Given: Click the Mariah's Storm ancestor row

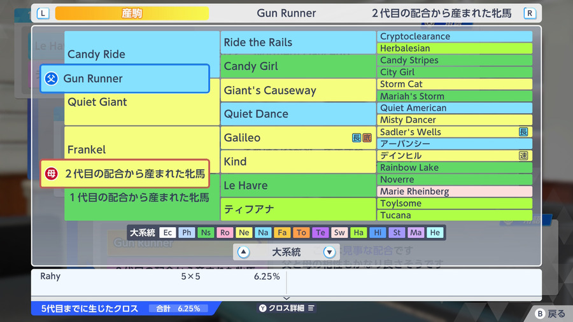Looking at the screenshot, I should (x=455, y=96).
